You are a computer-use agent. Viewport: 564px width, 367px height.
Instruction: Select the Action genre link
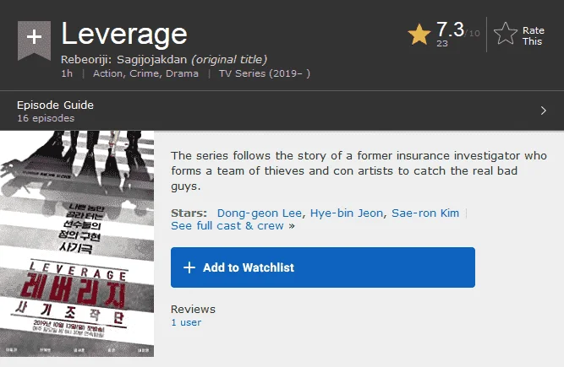(x=107, y=73)
